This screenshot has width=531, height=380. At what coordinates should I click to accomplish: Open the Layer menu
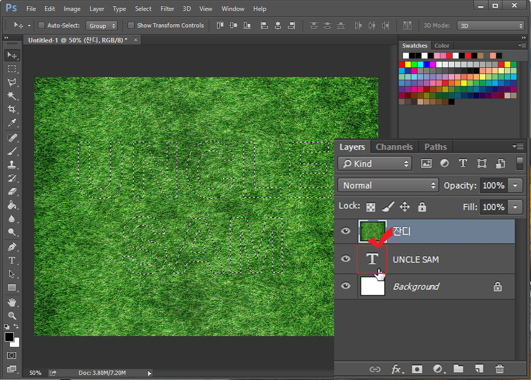tap(97, 9)
